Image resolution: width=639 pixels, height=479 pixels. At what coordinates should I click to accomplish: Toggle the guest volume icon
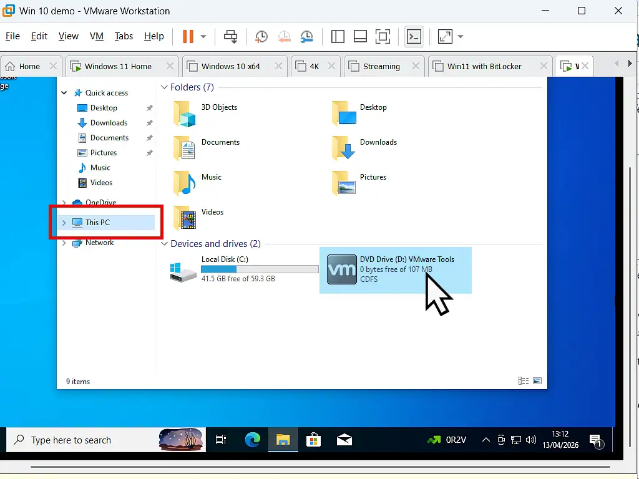click(530, 440)
